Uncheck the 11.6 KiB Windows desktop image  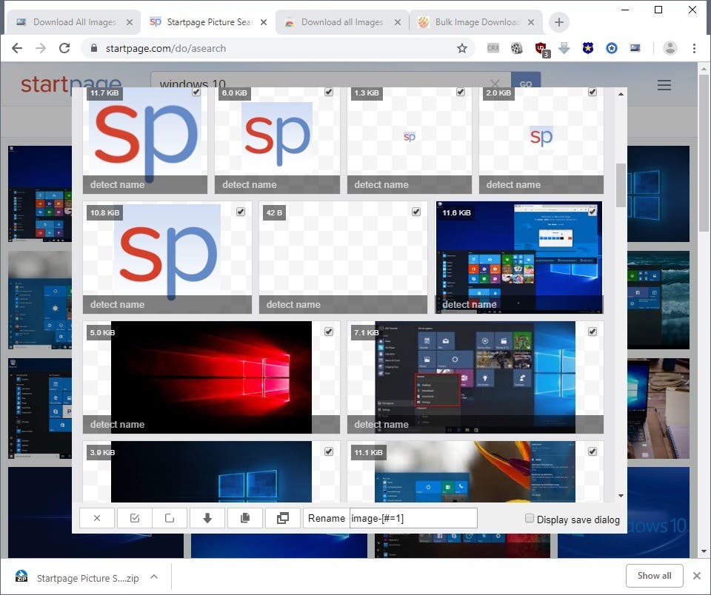592,212
